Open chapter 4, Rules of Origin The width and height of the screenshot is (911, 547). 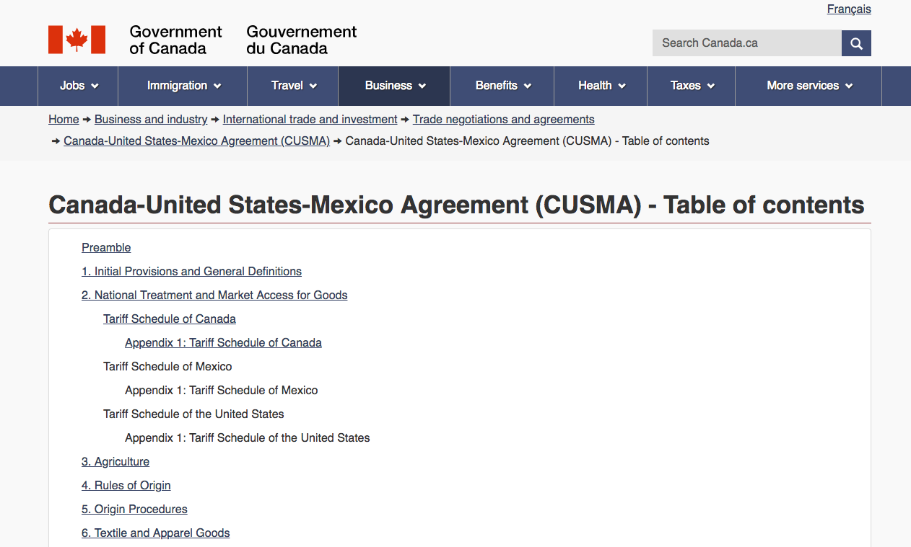pos(126,485)
